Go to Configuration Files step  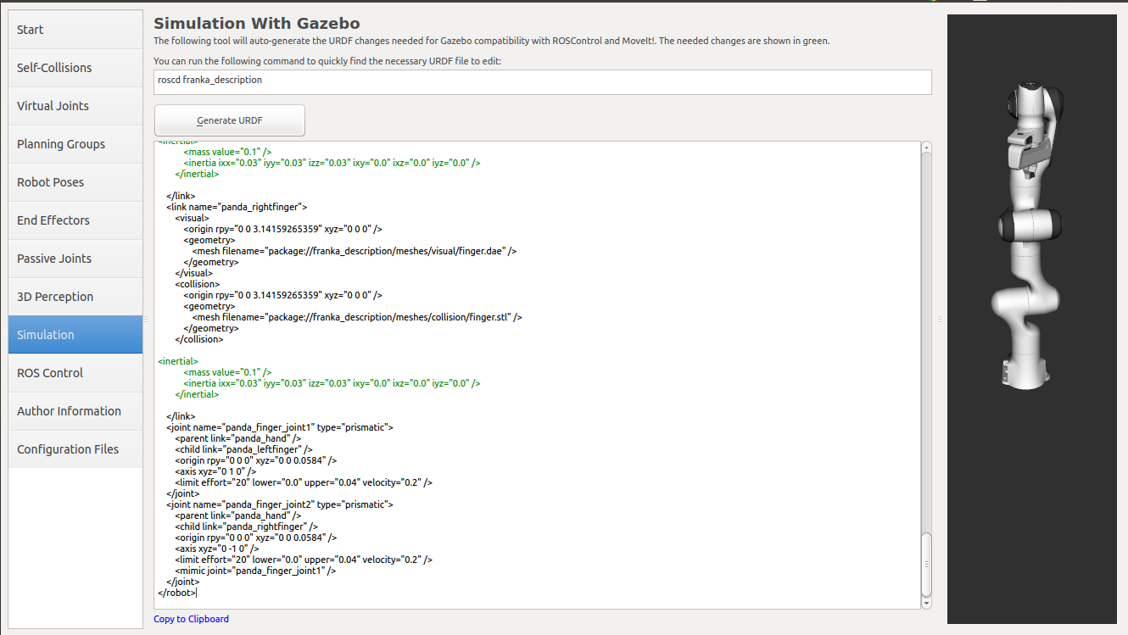pyautogui.click(x=75, y=449)
